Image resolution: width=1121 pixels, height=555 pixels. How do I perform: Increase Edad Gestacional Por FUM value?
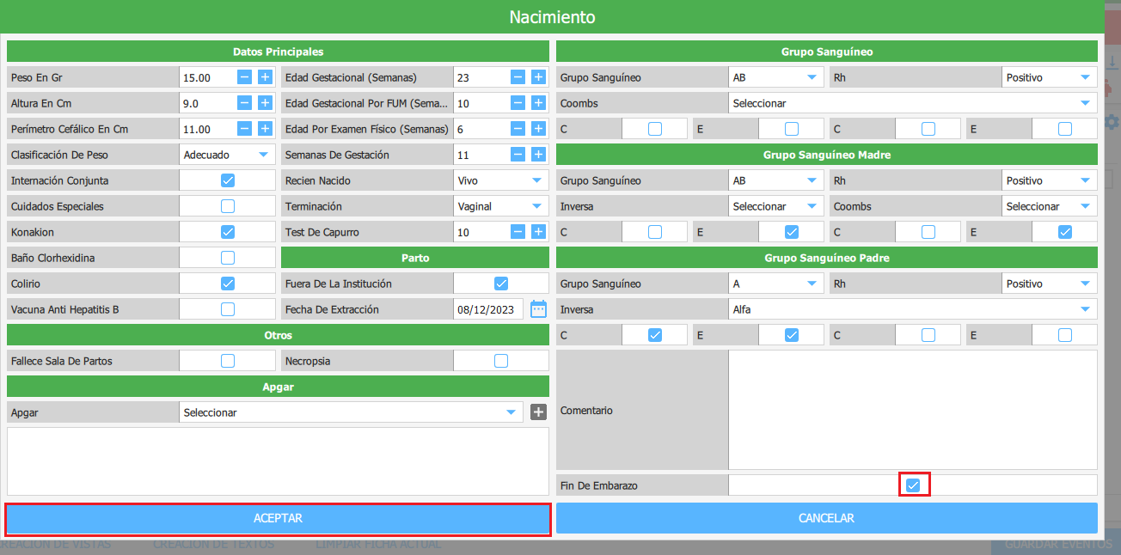point(538,103)
